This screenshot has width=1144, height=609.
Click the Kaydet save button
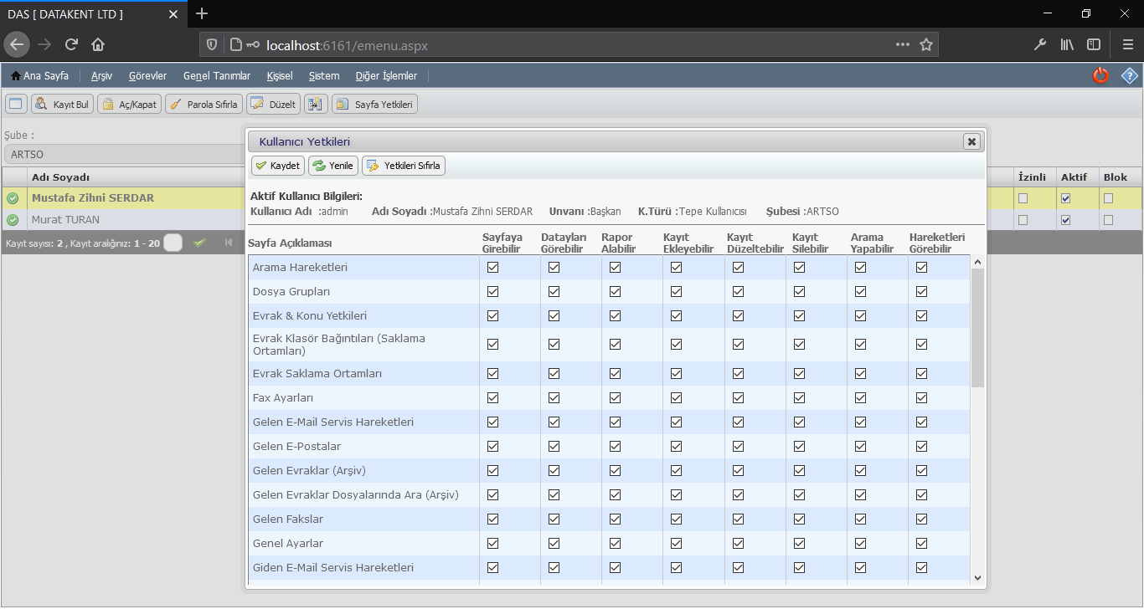pos(277,166)
